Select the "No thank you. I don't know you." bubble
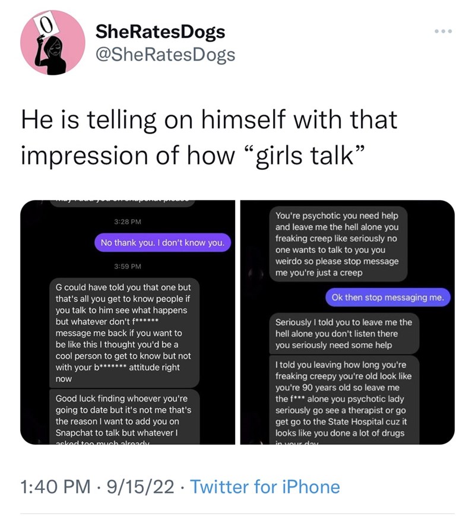The height and width of the screenshot is (516, 475). pos(162,243)
